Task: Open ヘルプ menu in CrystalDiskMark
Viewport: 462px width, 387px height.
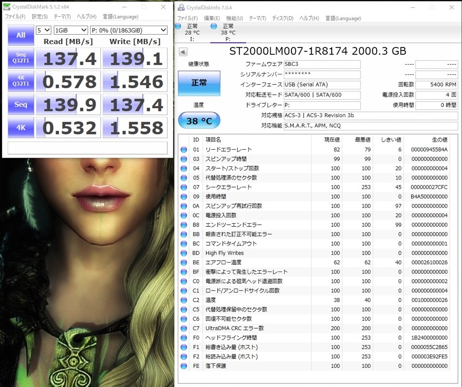Action: click(87, 17)
